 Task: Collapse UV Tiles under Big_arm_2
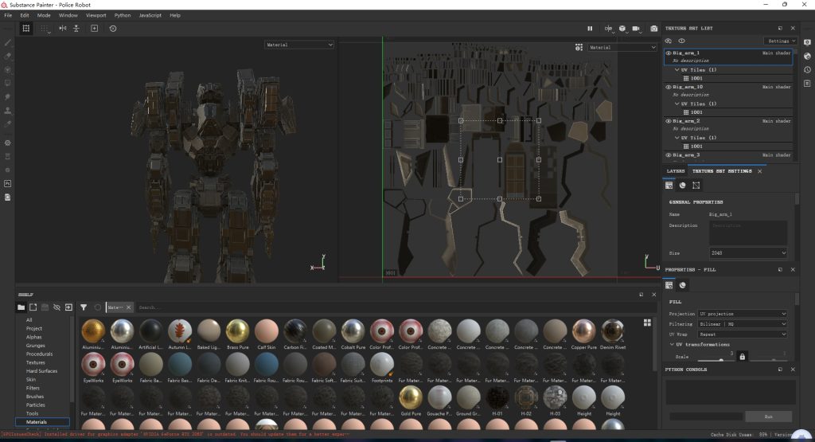pos(677,138)
